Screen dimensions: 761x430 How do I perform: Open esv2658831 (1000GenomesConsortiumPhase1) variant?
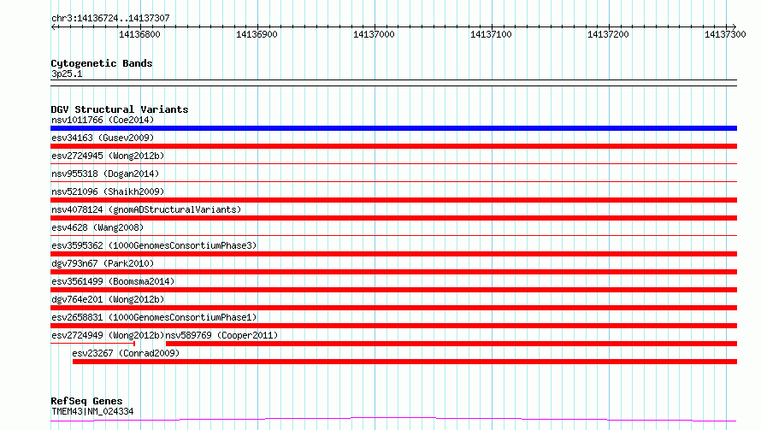pos(154,317)
